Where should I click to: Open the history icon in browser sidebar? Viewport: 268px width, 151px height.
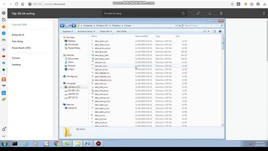(x=4, y=20)
